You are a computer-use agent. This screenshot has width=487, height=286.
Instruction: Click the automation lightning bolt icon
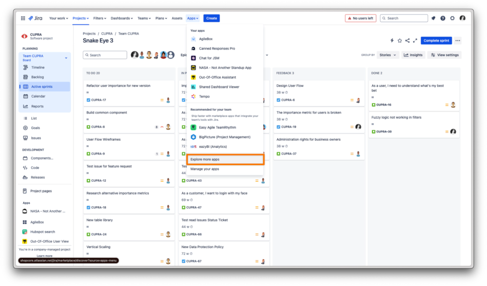392,41
